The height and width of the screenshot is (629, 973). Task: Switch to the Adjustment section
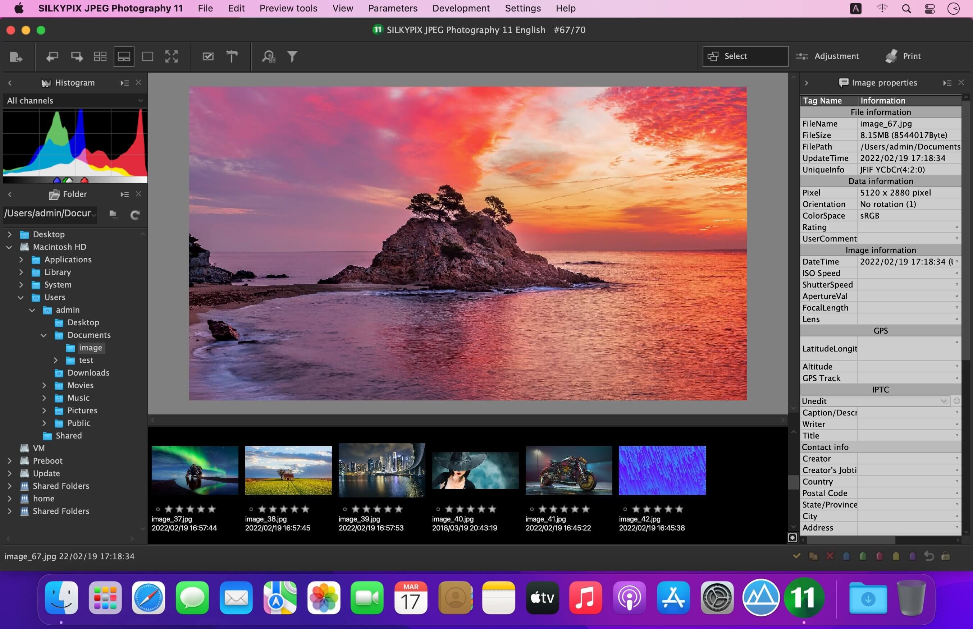(828, 56)
